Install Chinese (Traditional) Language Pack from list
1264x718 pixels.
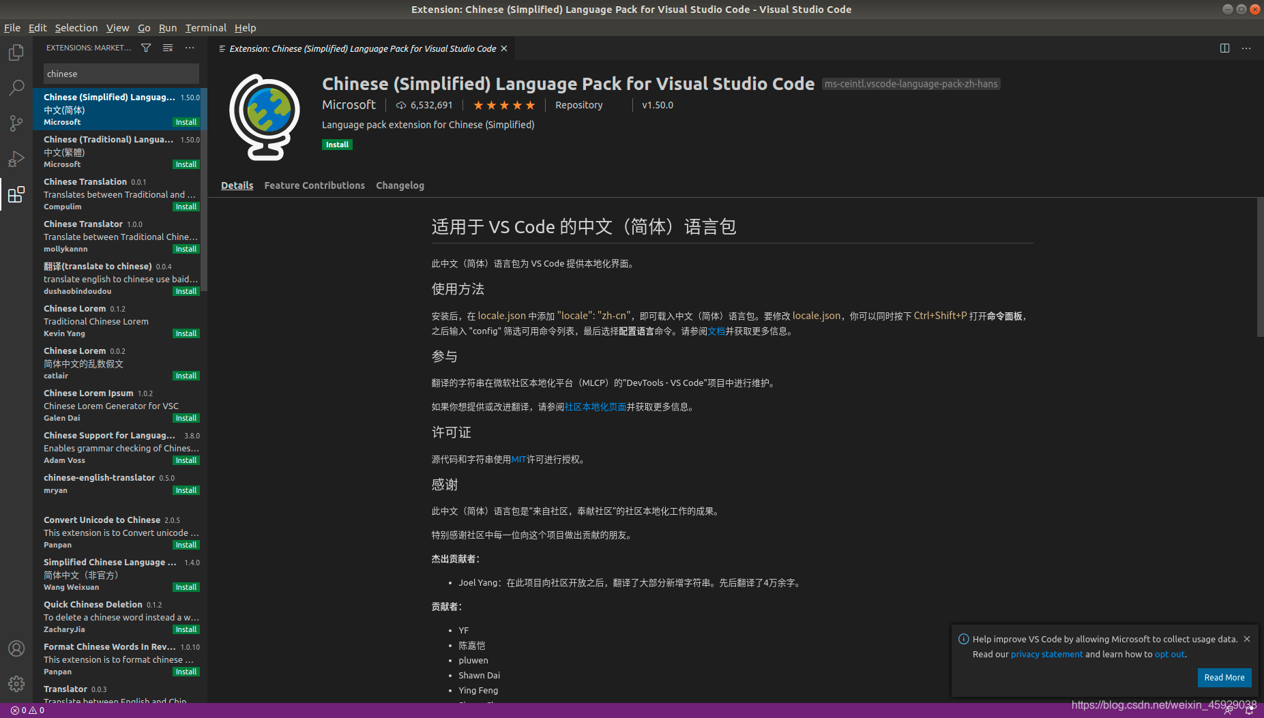pyautogui.click(x=186, y=165)
